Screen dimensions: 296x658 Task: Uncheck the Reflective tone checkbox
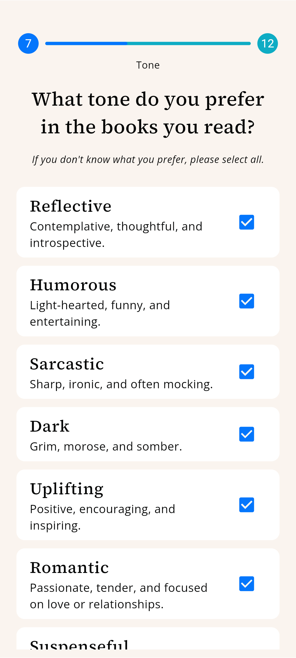(x=246, y=222)
